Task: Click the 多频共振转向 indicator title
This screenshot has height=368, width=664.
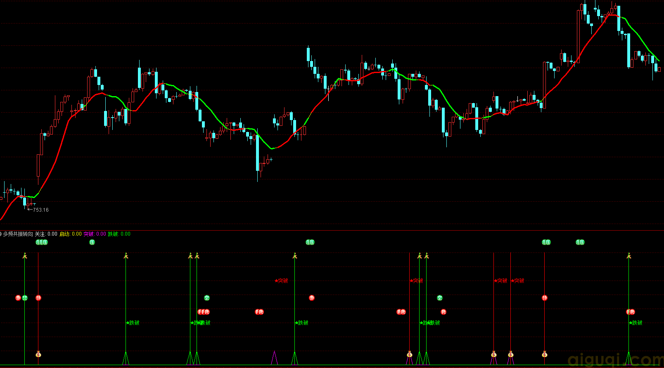Action: tap(18, 234)
